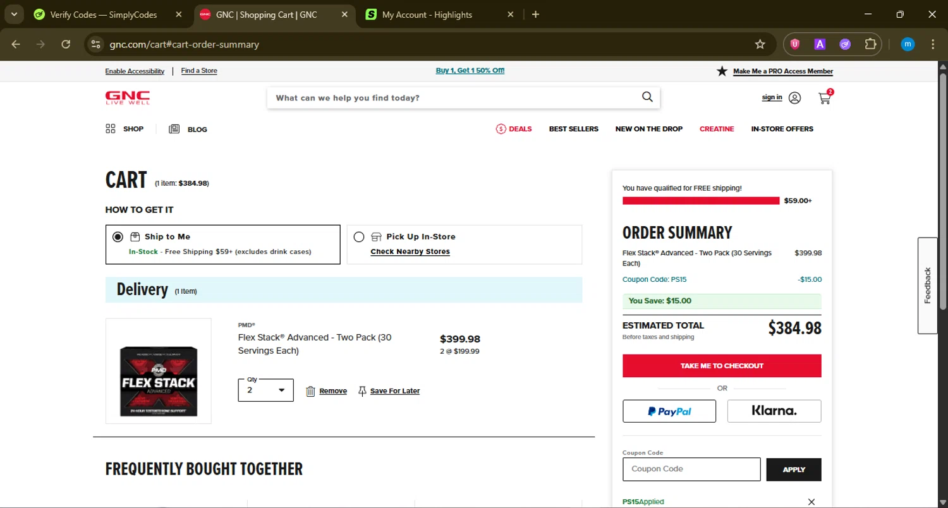Open the BLOG section
Screen dimensions: 948x508
point(188,129)
